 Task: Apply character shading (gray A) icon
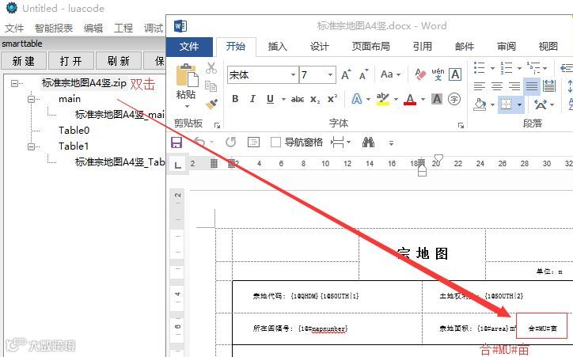437,99
